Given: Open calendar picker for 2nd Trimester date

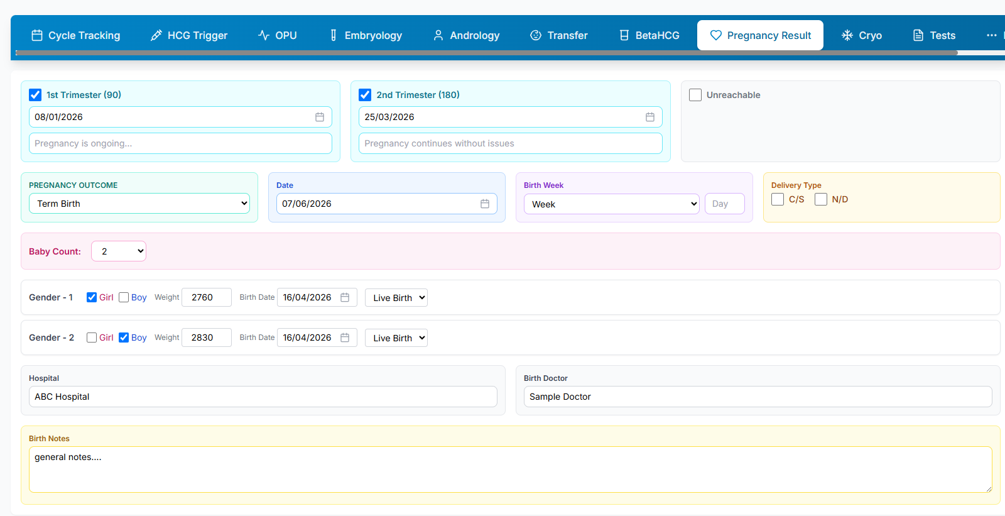Looking at the screenshot, I should (x=650, y=117).
